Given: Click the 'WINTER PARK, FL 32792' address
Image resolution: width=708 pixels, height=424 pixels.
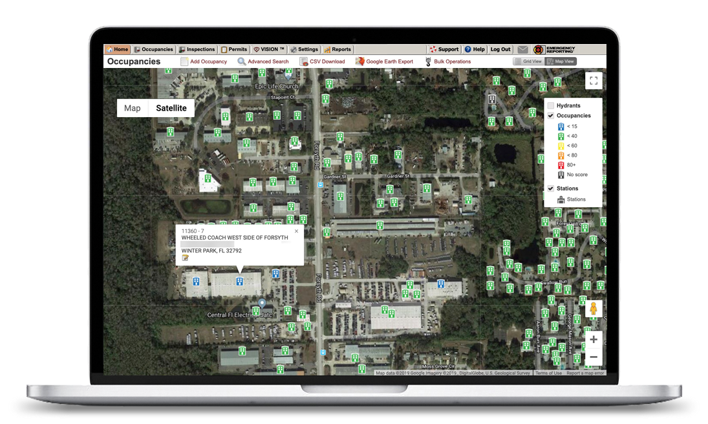Looking at the screenshot, I should 211,251.
